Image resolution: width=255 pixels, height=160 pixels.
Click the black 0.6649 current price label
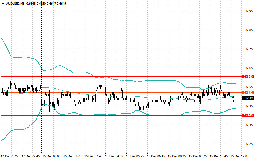(x=248, y=98)
